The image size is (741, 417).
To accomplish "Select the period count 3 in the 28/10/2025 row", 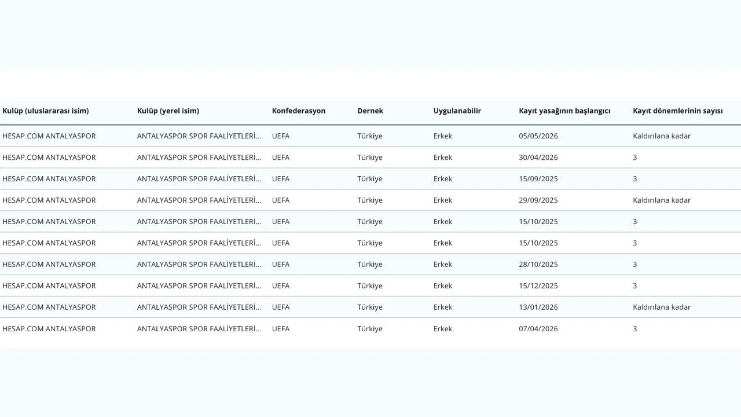I will click(x=635, y=265).
